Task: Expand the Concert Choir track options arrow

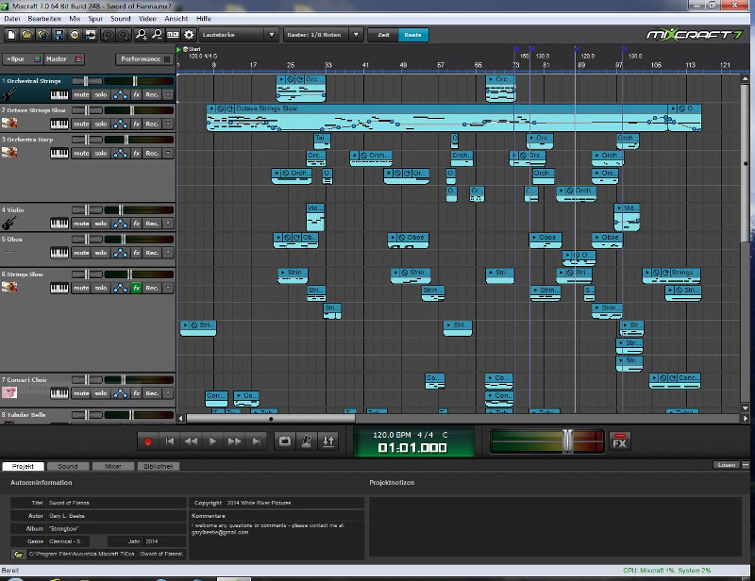Action: tap(168, 393)
